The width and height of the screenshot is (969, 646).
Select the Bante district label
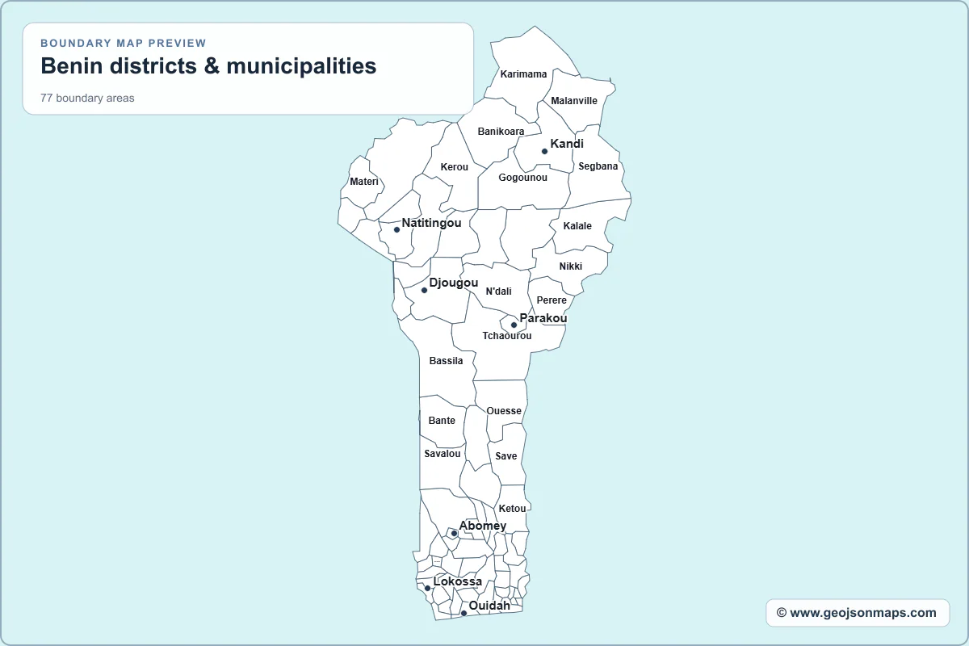pos(442,421)
